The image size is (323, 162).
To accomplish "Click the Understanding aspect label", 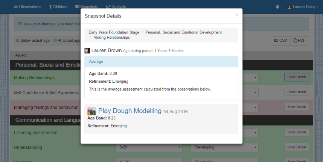I will pos(28,147).
